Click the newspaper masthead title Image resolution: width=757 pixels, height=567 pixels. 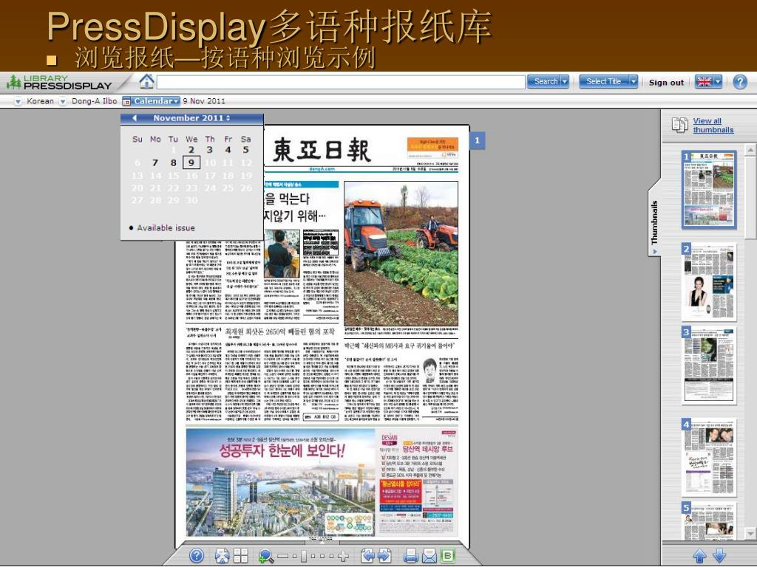[x=322, y=149]
